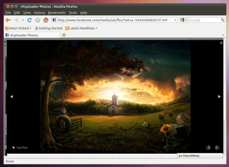Rotate the photo right
Viewport: 229px width, 167px height.
217,148
